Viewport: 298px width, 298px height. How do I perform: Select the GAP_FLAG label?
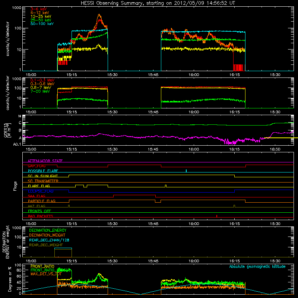(37, 166)
